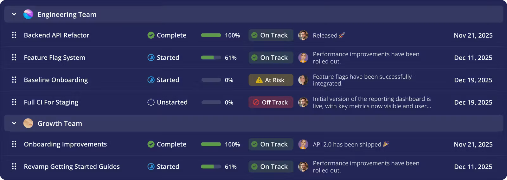Open the Off Track status badge
Viewport: 507px width, 180px height.
pos(271,102)
